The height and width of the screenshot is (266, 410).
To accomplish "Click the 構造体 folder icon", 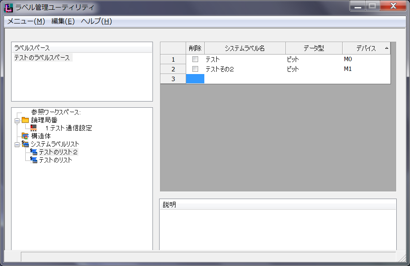I will click(25, 136).
